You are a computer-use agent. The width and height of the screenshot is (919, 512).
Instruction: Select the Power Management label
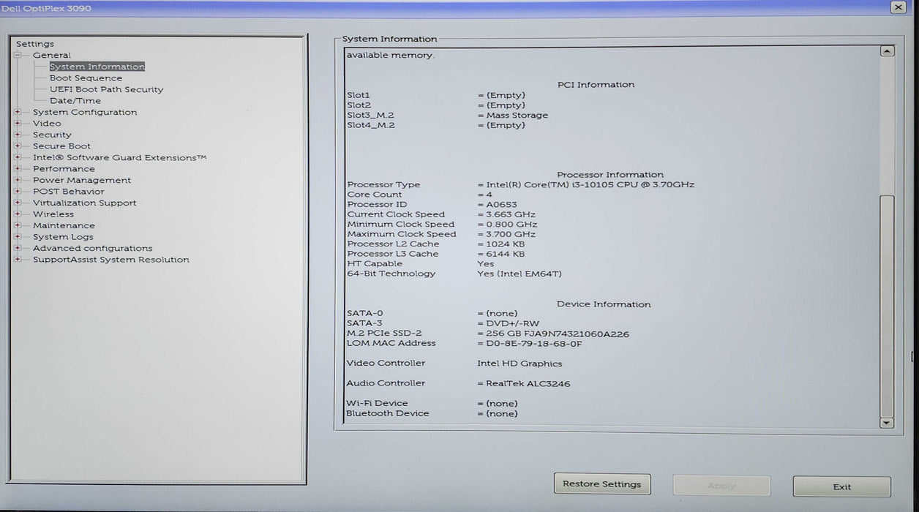[x=82, y=180]
